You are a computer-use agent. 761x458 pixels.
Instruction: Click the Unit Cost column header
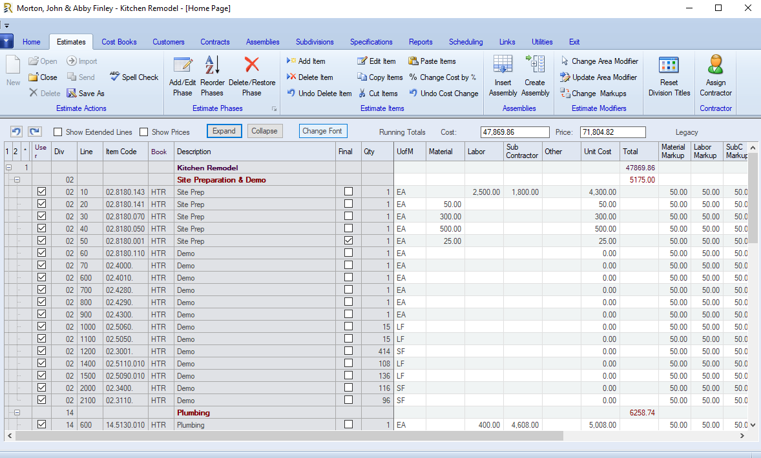click(600, 151)
